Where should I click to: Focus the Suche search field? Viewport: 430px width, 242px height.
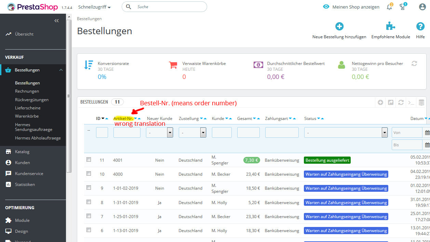pyautogui.click(x=164, y=7)
